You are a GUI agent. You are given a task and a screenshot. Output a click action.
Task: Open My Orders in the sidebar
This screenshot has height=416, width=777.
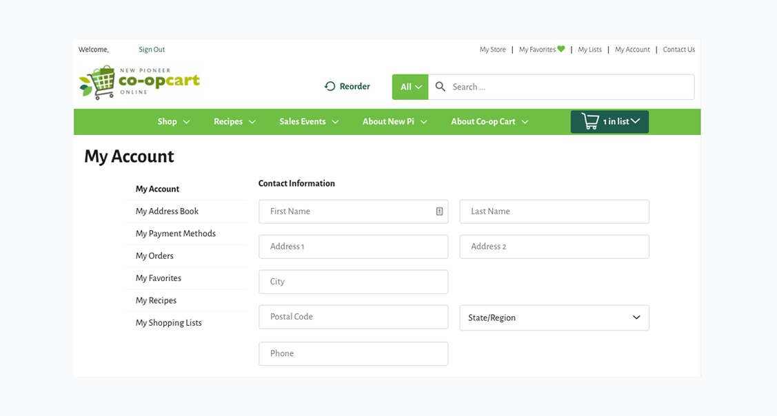pos(154,256)
